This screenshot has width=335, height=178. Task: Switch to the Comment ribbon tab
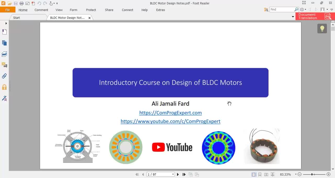[x=41, y=10]
